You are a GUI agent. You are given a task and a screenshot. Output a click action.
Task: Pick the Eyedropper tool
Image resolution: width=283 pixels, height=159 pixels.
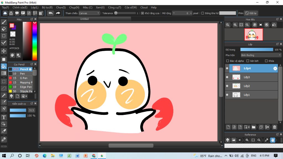coord(4,139)
